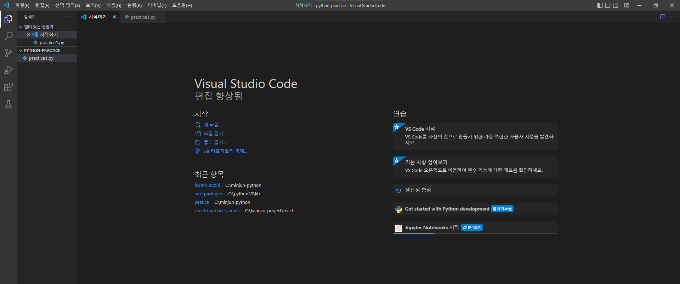Viewport: 680px width, 284px height.
Task: Click the Python logo icon in walkthrough
Action: point(399,209)
